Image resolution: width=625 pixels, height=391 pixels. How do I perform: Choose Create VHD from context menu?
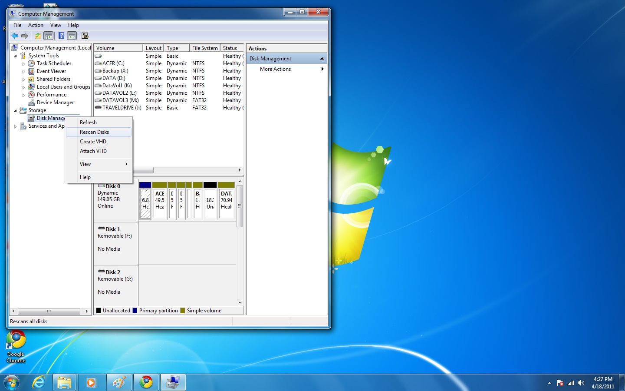click(x=99, y=142)
